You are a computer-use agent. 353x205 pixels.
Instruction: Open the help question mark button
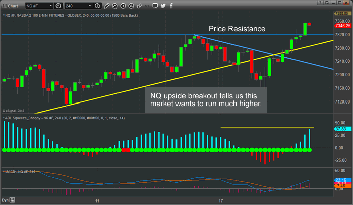pos(320,3)
